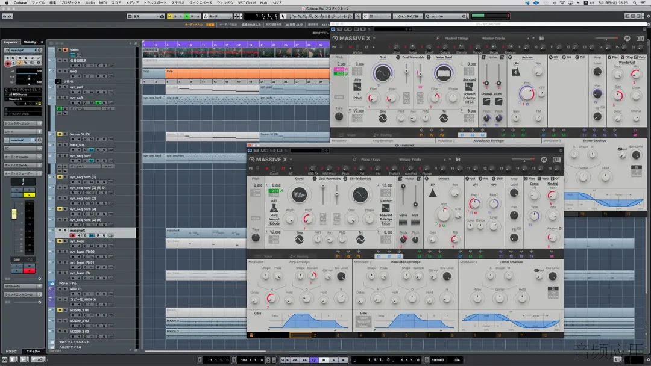Click the Gorilla Growl wavetable display in front Massive X

[x=299, y=195]
